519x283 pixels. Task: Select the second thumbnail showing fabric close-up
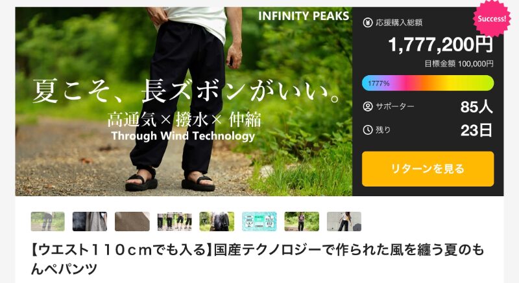(90, 221)
